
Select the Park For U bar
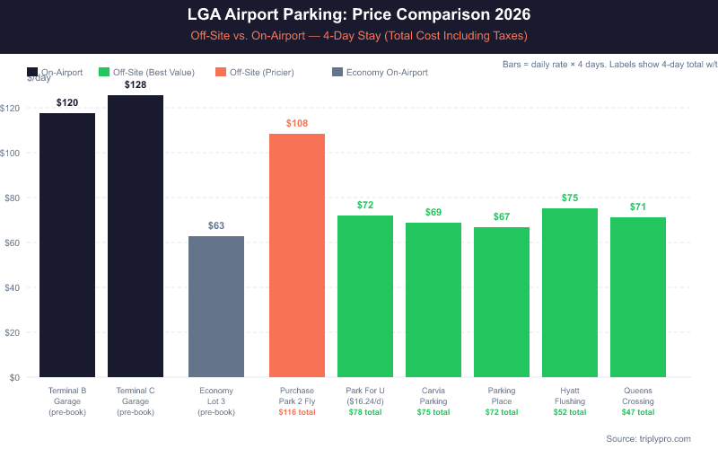click(x=365, y=295)
